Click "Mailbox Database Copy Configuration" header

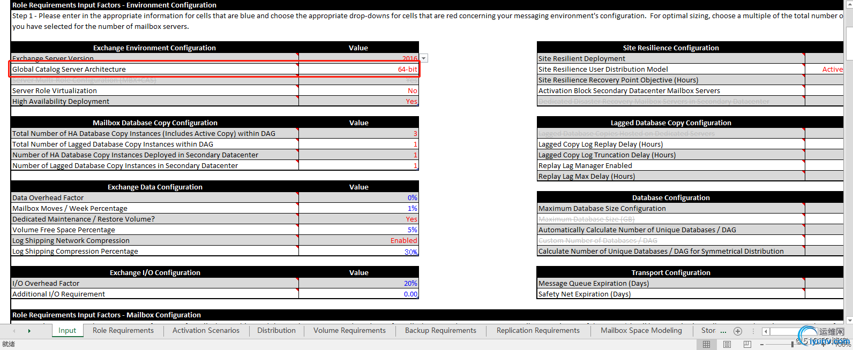pyautogui.click(x=155, y=123)
